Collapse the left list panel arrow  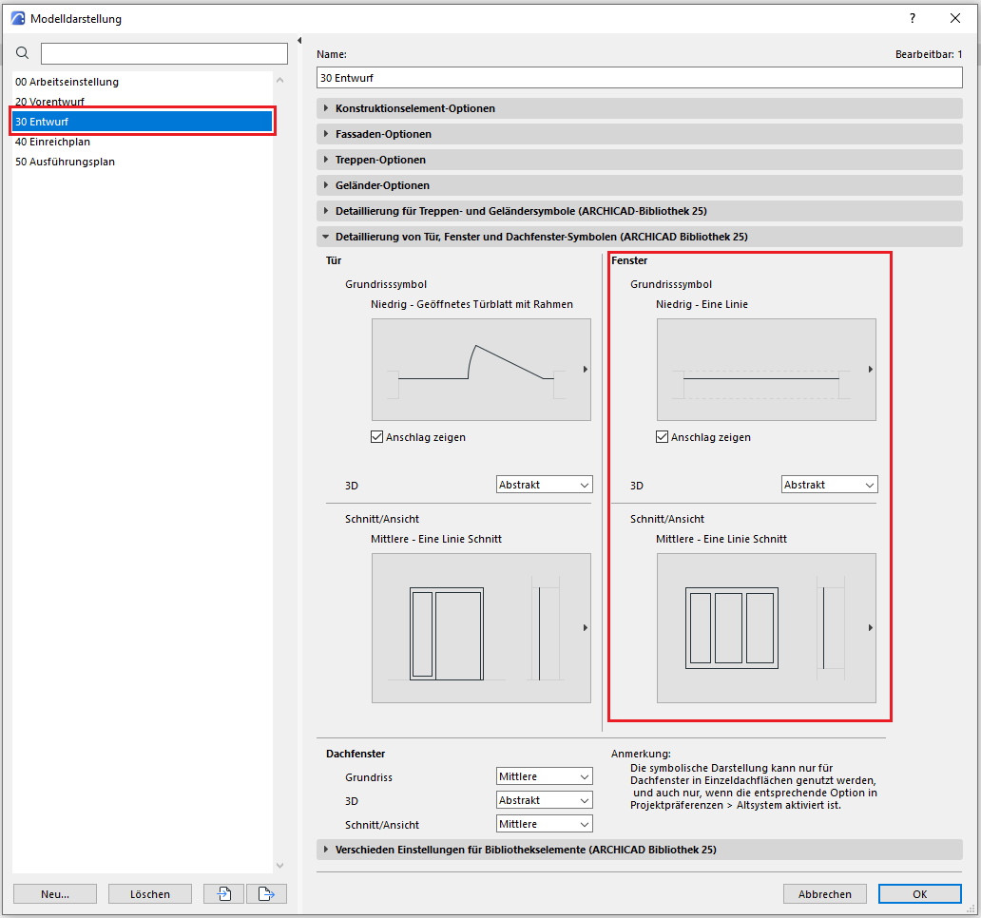[299, 41]
